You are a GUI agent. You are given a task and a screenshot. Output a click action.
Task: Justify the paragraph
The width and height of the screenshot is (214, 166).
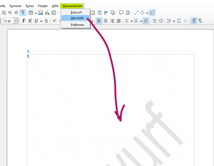coord(119,21)
